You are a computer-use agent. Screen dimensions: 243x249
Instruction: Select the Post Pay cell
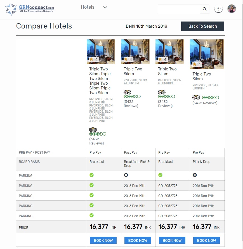(138, 153)
